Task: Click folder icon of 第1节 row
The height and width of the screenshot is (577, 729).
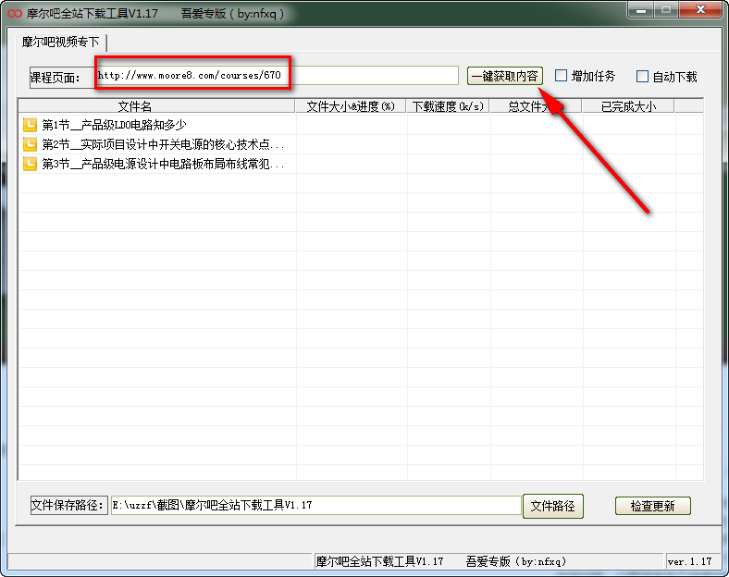Action: click(30, 125)
